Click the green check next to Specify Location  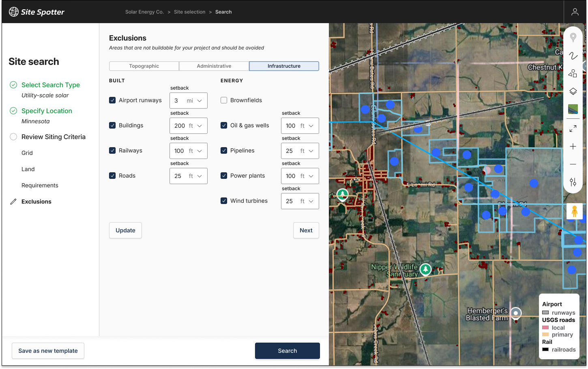pos(13,111)
